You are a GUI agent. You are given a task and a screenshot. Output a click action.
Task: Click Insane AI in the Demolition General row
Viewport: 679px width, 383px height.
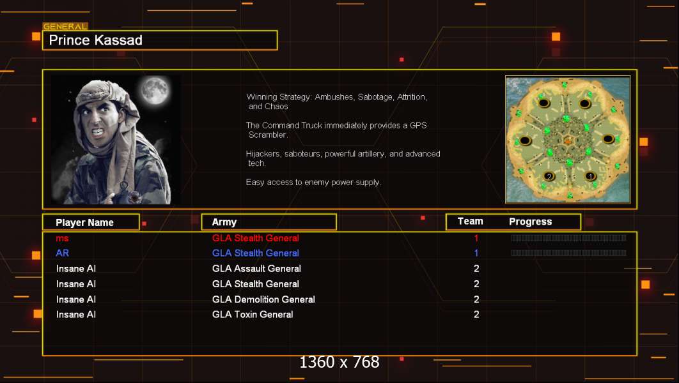76,299
